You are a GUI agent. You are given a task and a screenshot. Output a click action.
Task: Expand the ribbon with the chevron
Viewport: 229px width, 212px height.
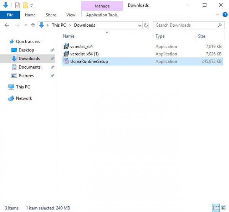click(x=217, y=14)
